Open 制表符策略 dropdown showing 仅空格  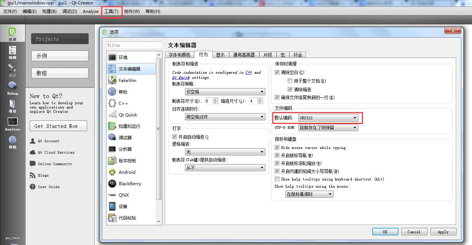click(x=225, y=92)
